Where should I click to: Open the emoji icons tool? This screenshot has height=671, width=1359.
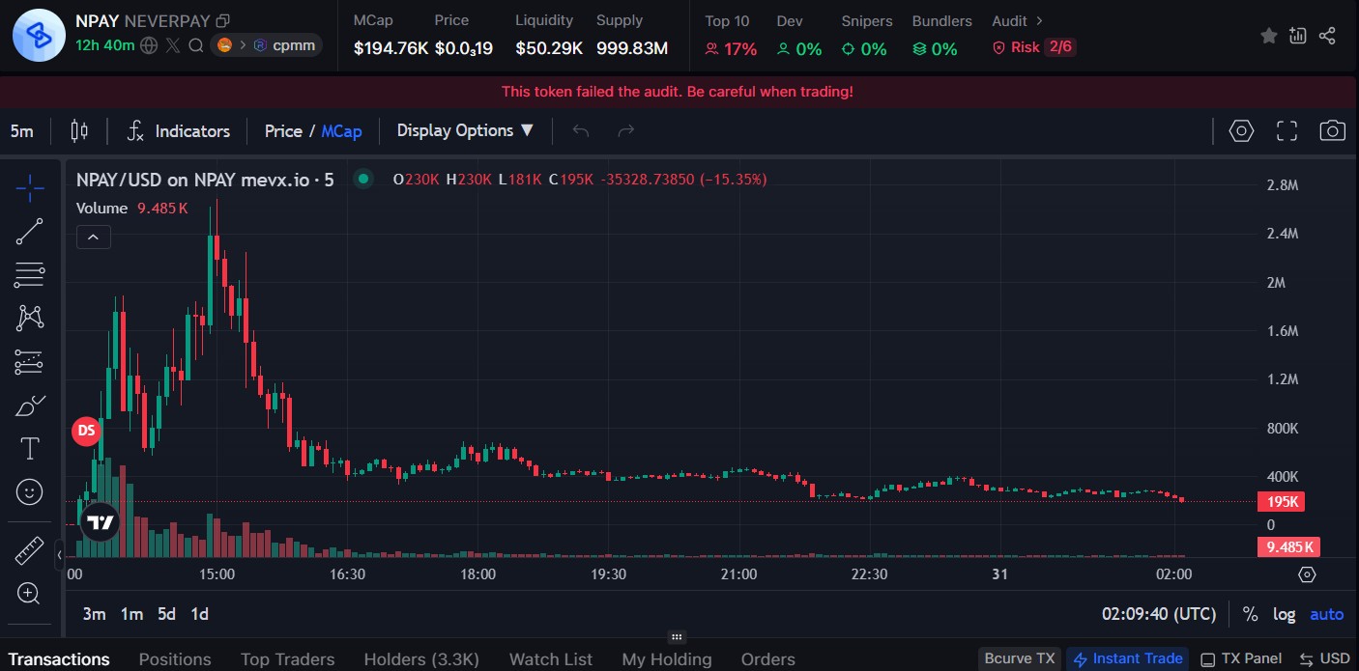(30, 492)
